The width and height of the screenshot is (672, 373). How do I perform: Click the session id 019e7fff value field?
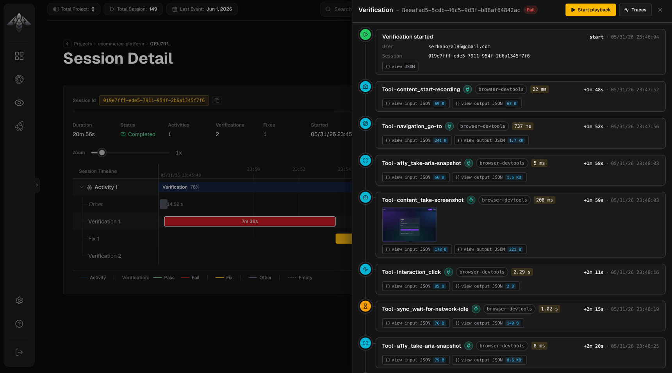[154, 100]
